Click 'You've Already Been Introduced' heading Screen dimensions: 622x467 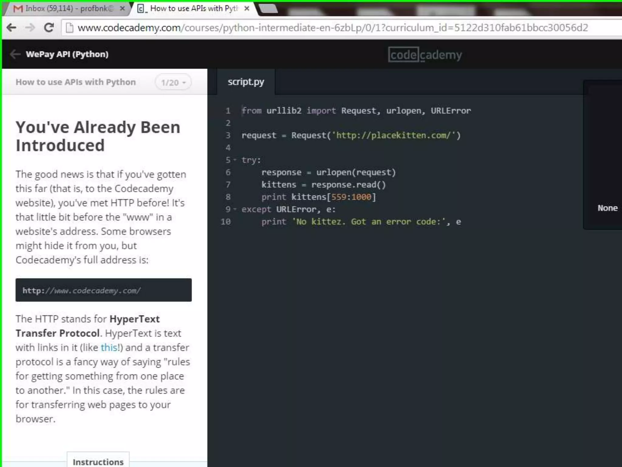tap(98, 136)
